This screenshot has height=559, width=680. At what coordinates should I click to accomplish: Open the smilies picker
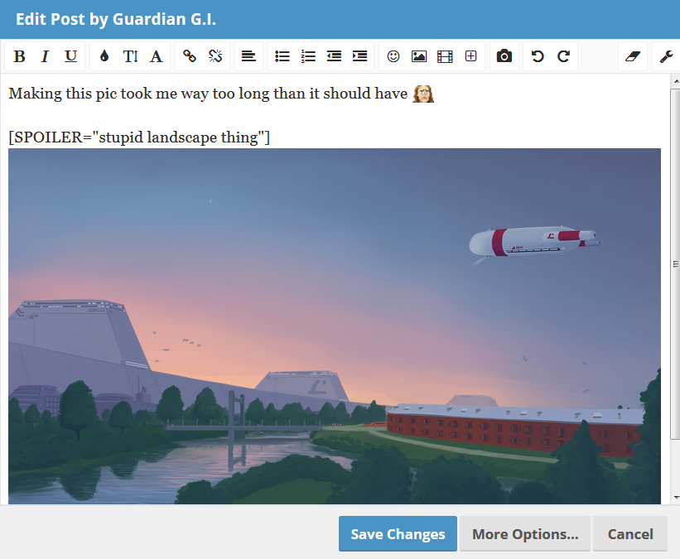(x=393, y=56)
